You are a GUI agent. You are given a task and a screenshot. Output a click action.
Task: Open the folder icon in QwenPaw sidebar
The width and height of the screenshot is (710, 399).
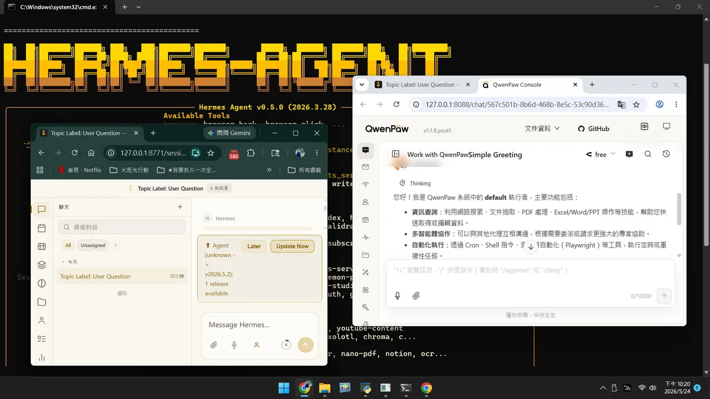coord(366,255)
